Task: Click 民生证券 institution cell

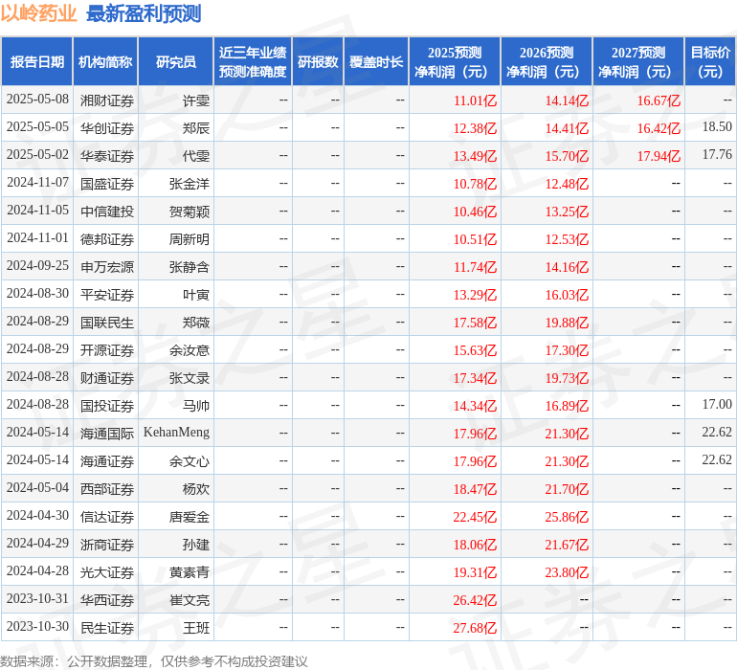Action: pyautogui.click(x=106, y=627)
